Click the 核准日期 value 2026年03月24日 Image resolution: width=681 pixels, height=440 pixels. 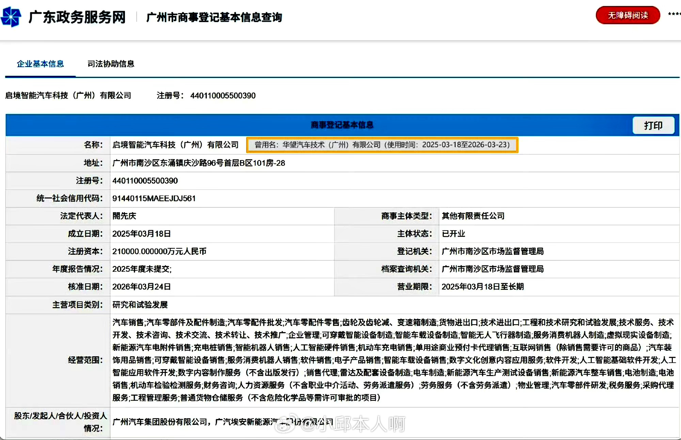[142, 287]
